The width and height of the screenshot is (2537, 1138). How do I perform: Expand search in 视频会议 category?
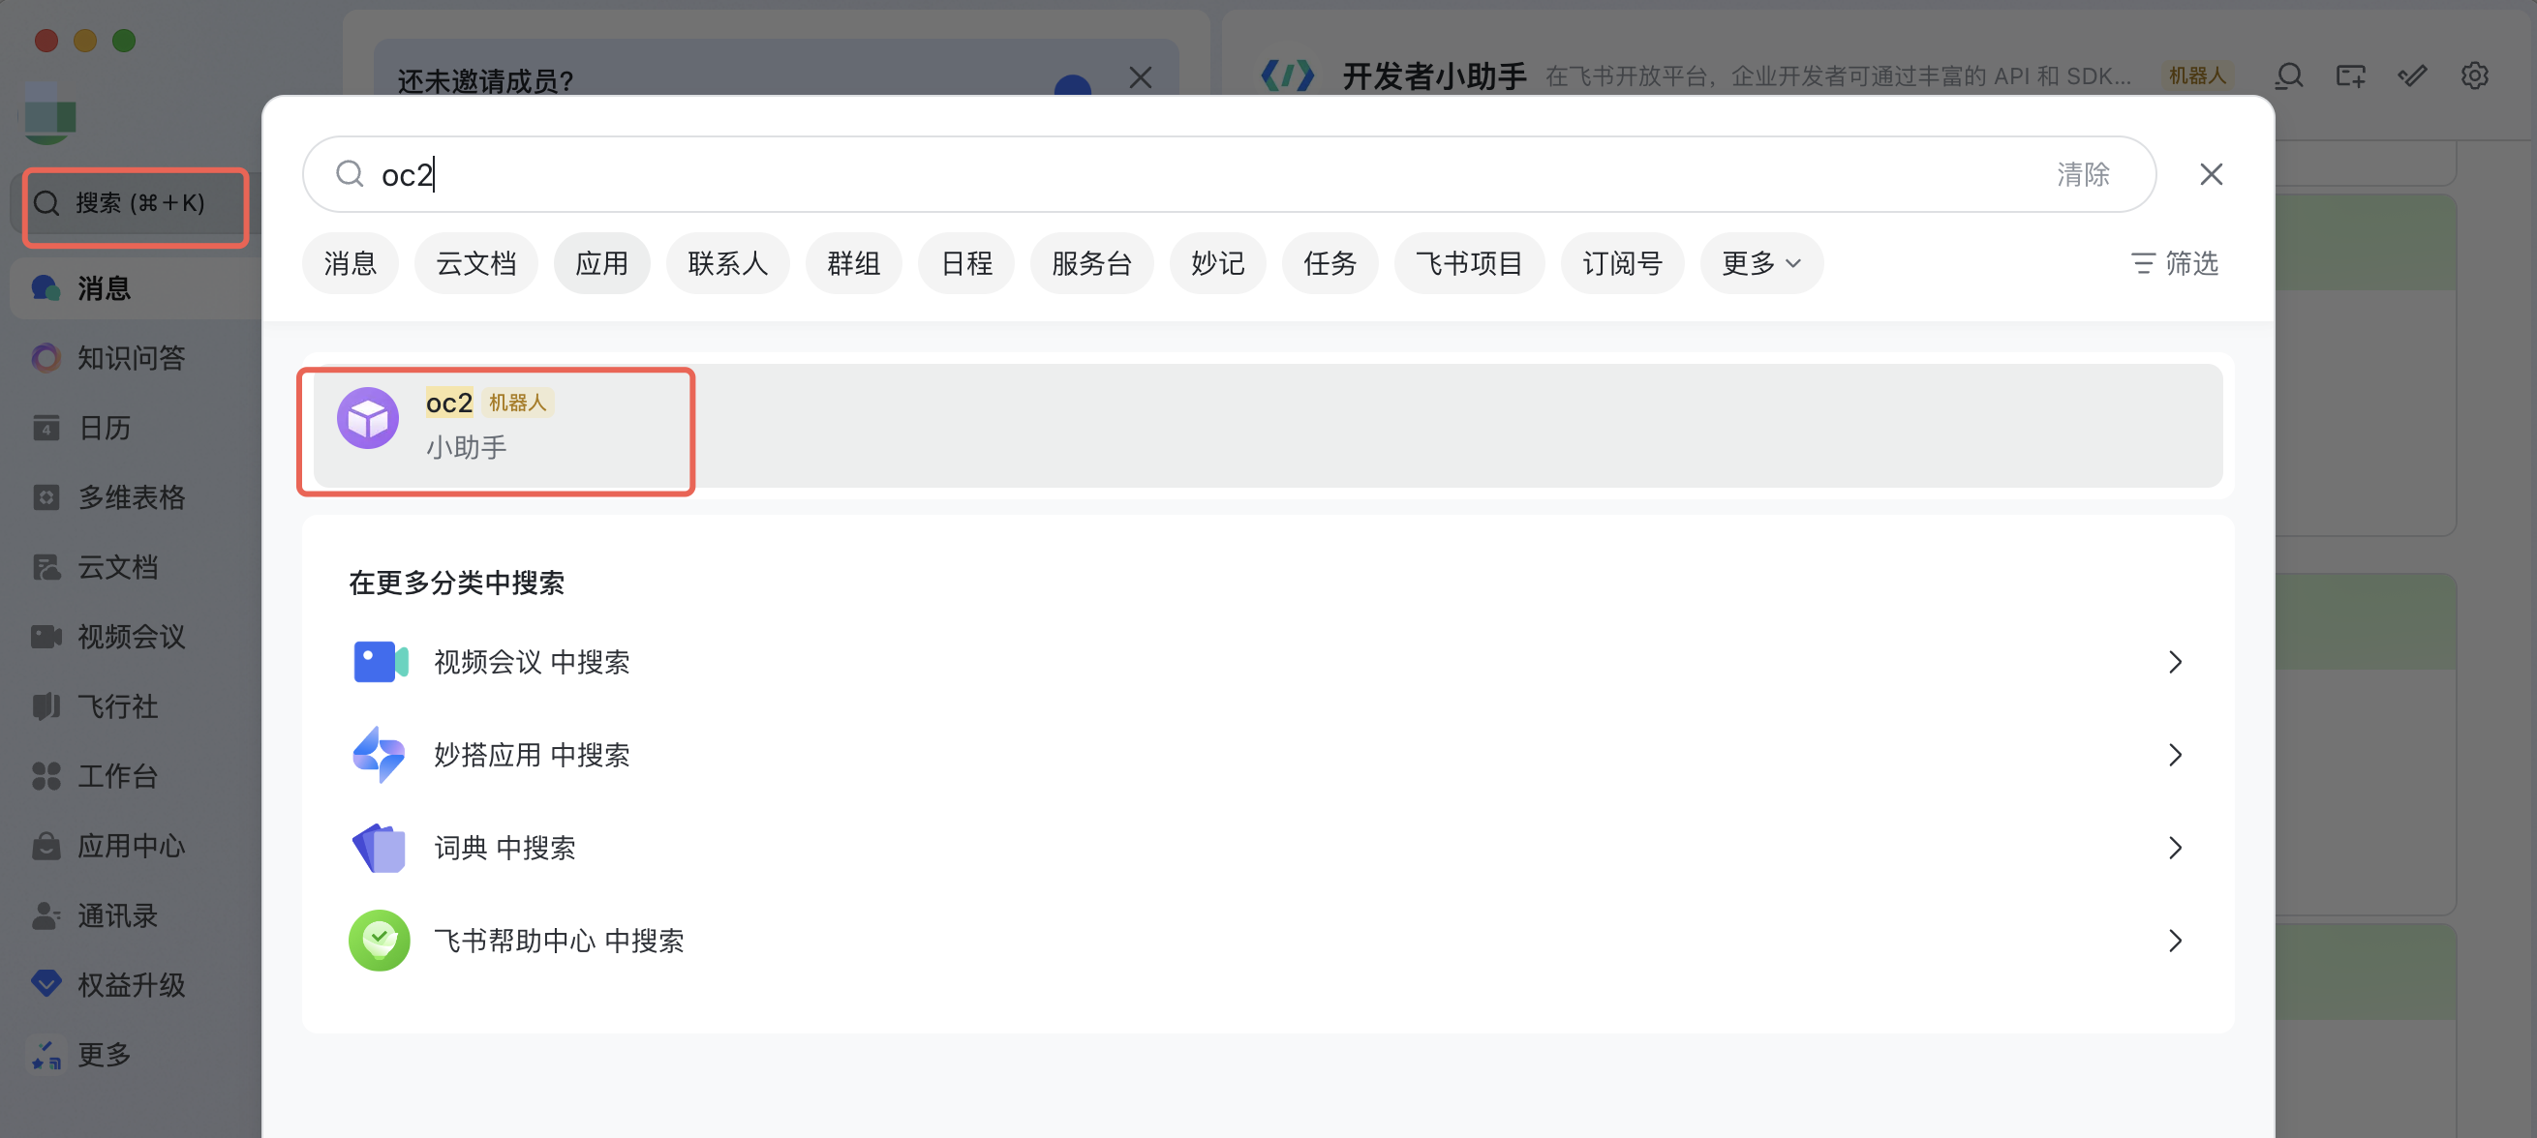coord(2175,662)
